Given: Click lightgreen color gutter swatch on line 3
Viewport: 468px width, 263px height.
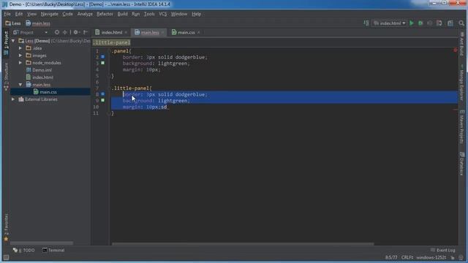Looking at the screenshot, I should tap(102, 63).
